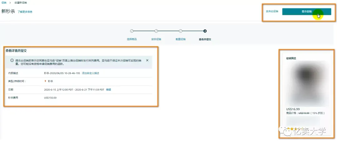Click 编辑 link next to dates
The width and height of the screenshot is (337, 146).
click(x=108, y=89)
